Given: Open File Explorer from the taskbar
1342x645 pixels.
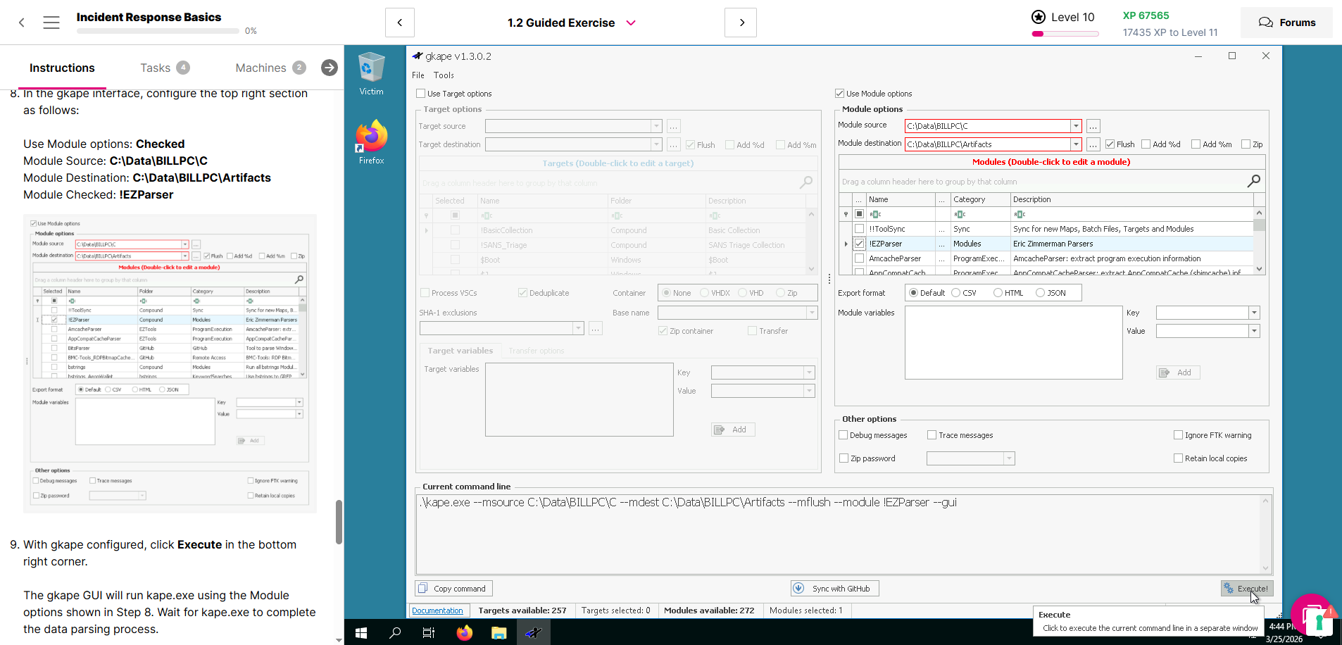Looking at the screenshot, I should (499, 632).
